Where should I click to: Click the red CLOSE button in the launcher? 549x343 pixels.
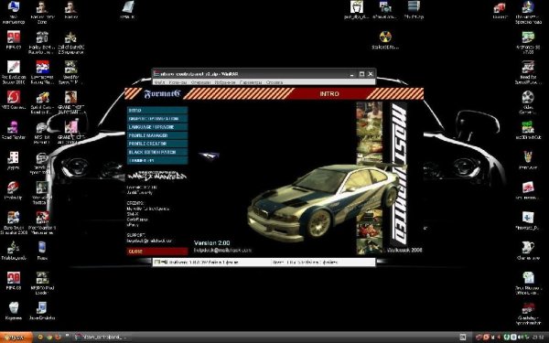(157, 252)
